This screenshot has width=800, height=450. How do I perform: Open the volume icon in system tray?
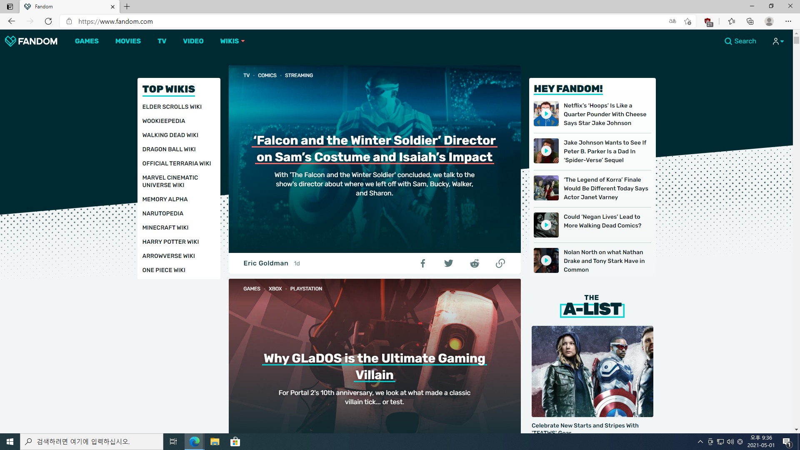(x=730, y=442)
